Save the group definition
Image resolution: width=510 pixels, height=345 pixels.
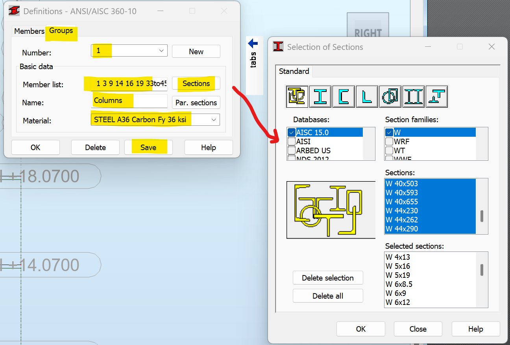point(148,147)
